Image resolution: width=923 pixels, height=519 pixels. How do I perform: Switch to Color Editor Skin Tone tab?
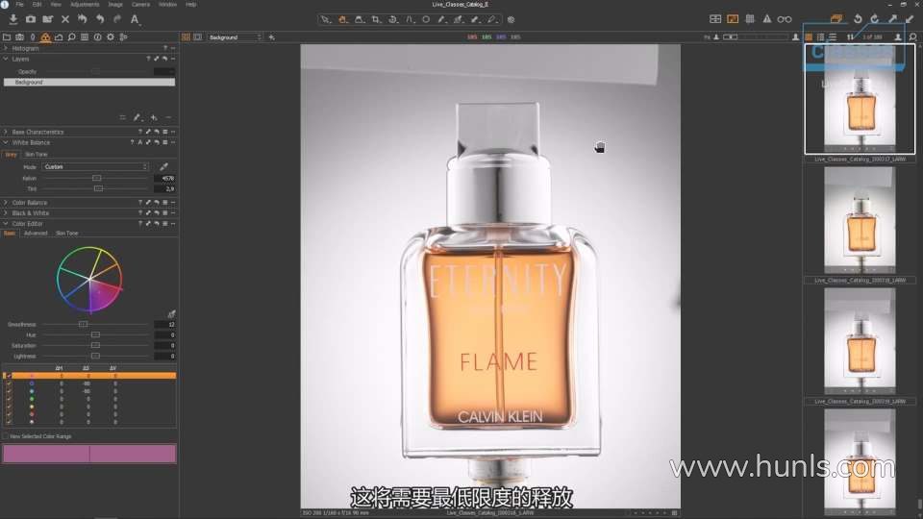click(x=66, y=233)
